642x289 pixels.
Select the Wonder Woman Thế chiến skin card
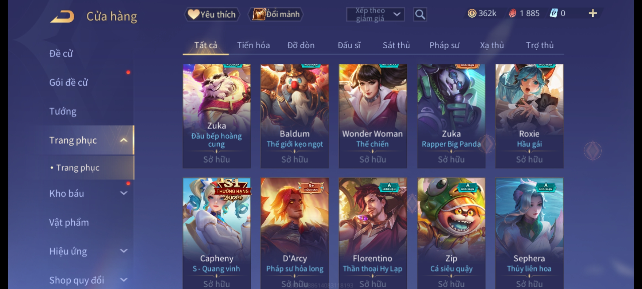click(x=373, y=116)
